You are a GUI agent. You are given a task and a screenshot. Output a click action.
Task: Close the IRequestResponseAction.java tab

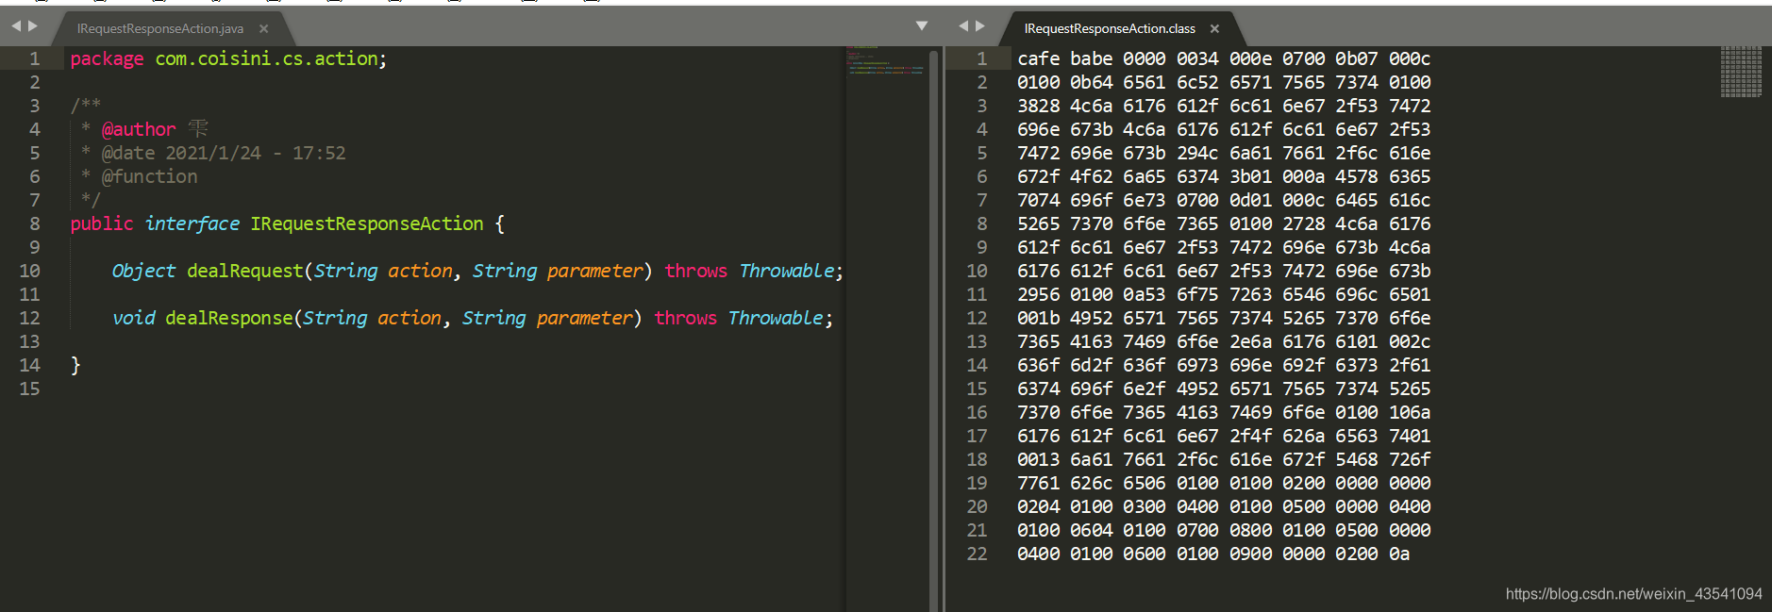pos(264,29)
